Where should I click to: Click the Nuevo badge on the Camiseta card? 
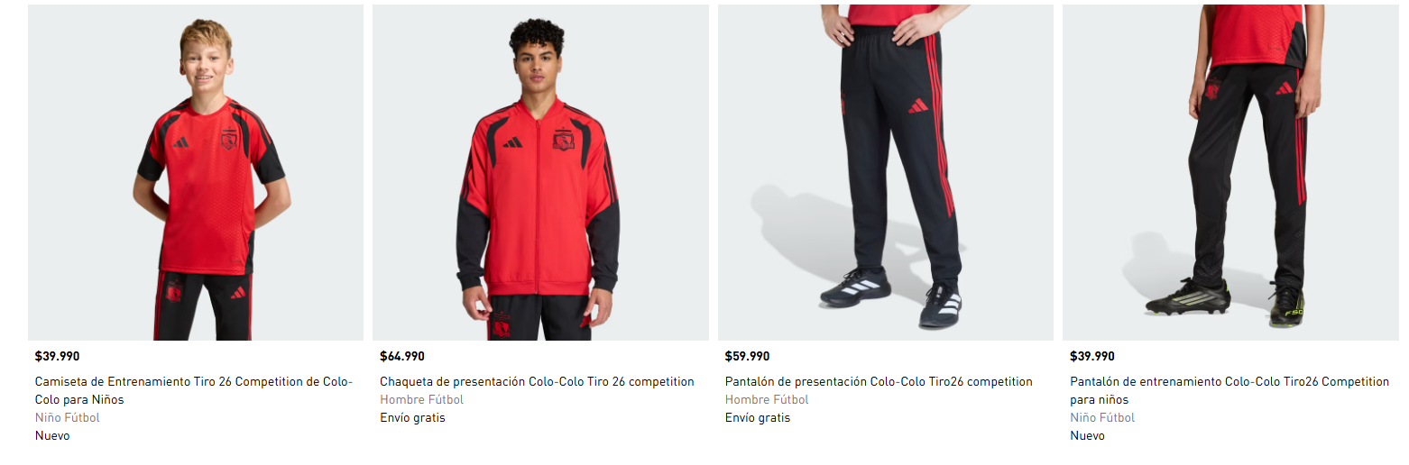(52, 435)
